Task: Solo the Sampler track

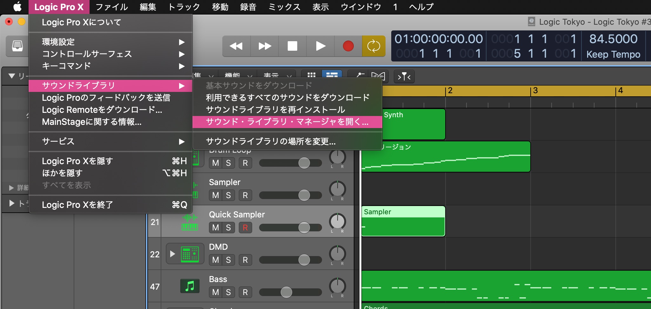Action: coord(228,195)
